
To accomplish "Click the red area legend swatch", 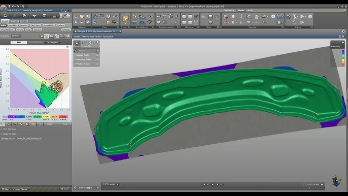I will (63, 117).
